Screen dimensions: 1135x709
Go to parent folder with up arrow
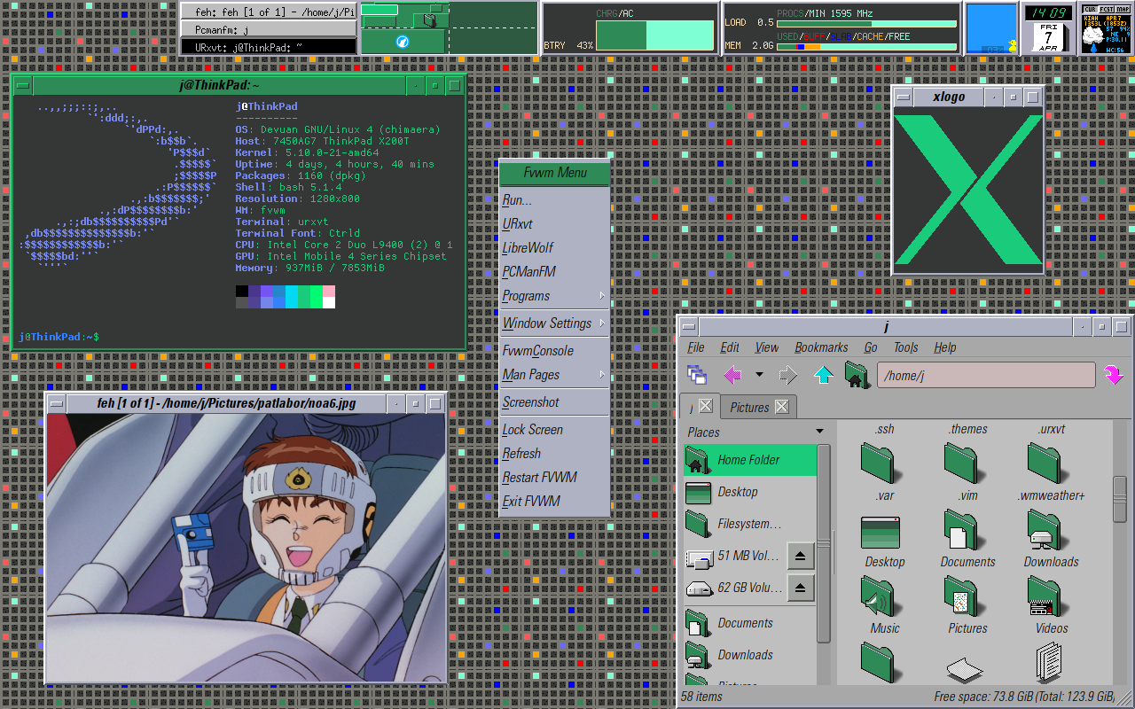824,375
